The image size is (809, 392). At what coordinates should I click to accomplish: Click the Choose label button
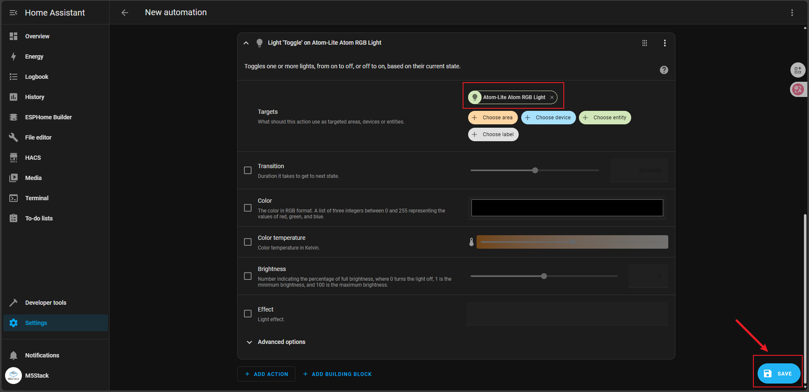click(x=493, y=134)
